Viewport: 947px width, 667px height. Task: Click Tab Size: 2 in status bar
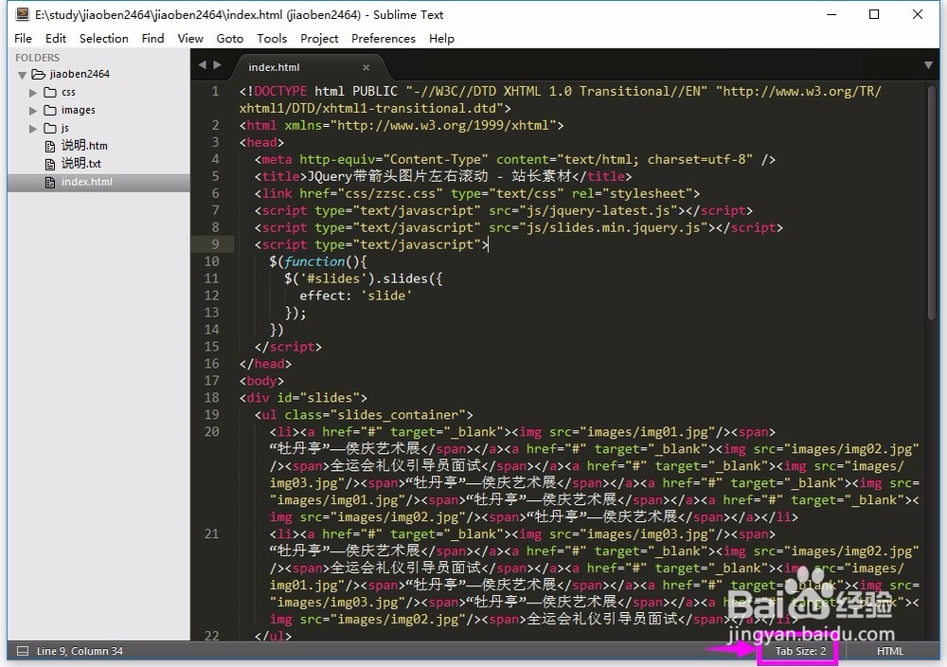pyautogui.click(x=798, y=651)
